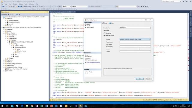Click the syncdb database under the Azure server
The image size is (192, 108).
pyautogui.click(x=11, y=24)
